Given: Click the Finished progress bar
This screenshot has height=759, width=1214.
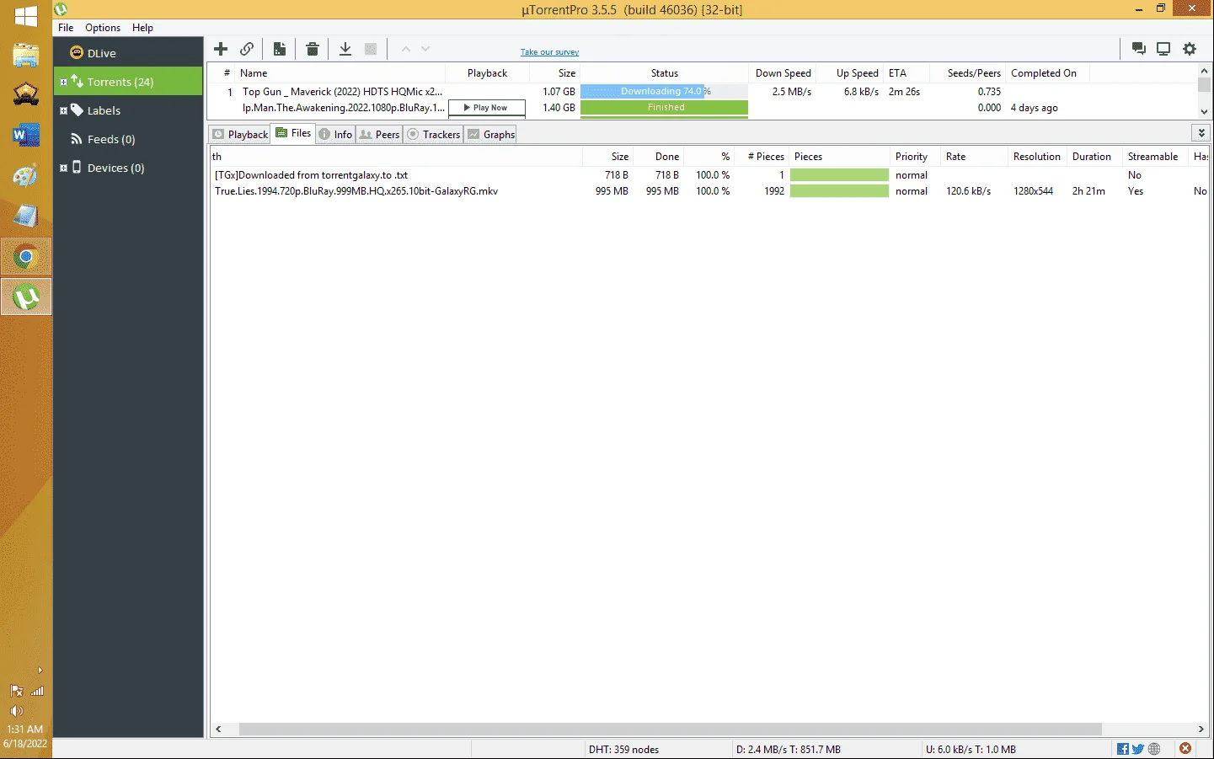Looking at the screenshot, I should pos(664,108).
